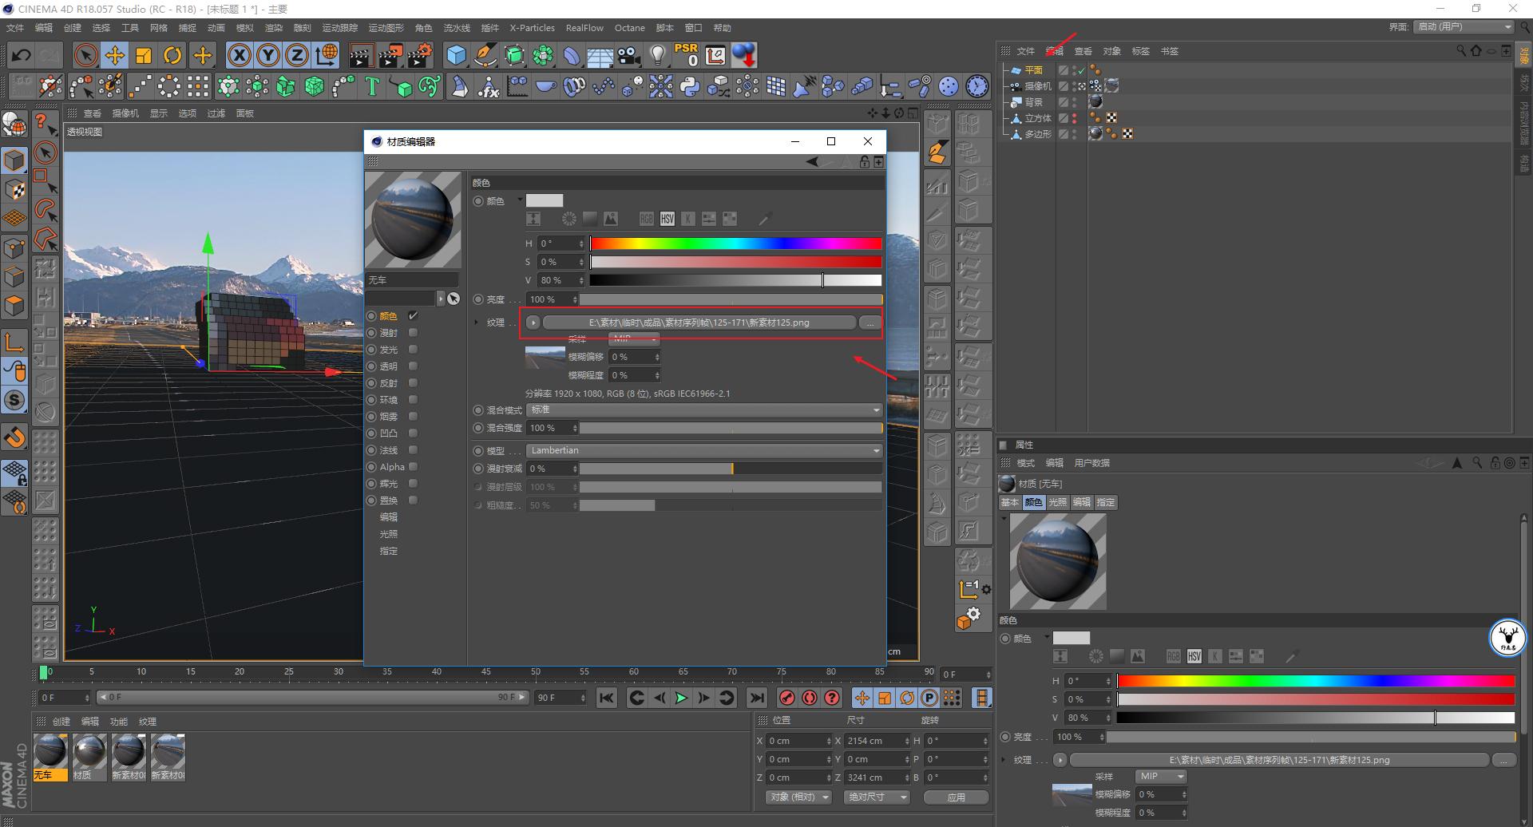The width and height of the screenshot is (1533, 827).
Task: Enable the 发光 channel checkbox
Action: pyautogui.click(x=413, y=350)
